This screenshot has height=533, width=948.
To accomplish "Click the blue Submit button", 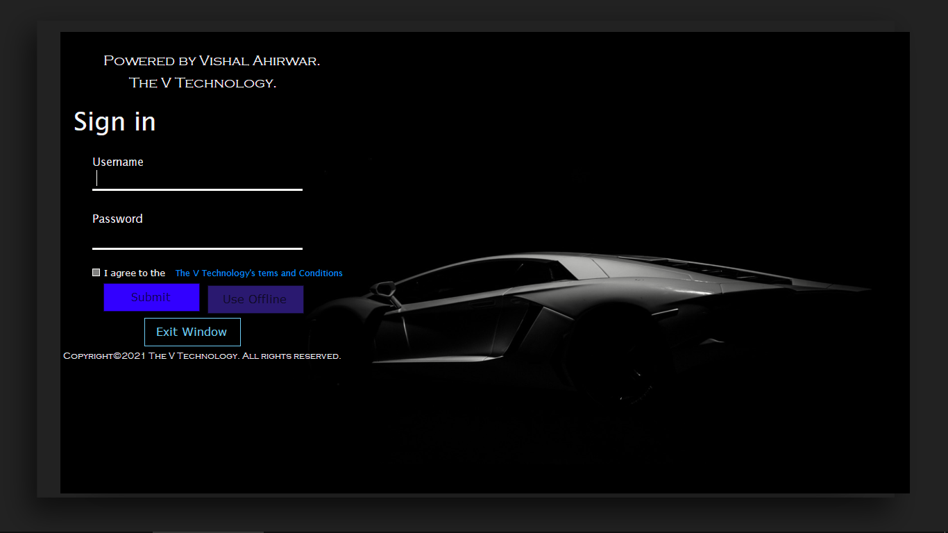I will tap(151, 297).
